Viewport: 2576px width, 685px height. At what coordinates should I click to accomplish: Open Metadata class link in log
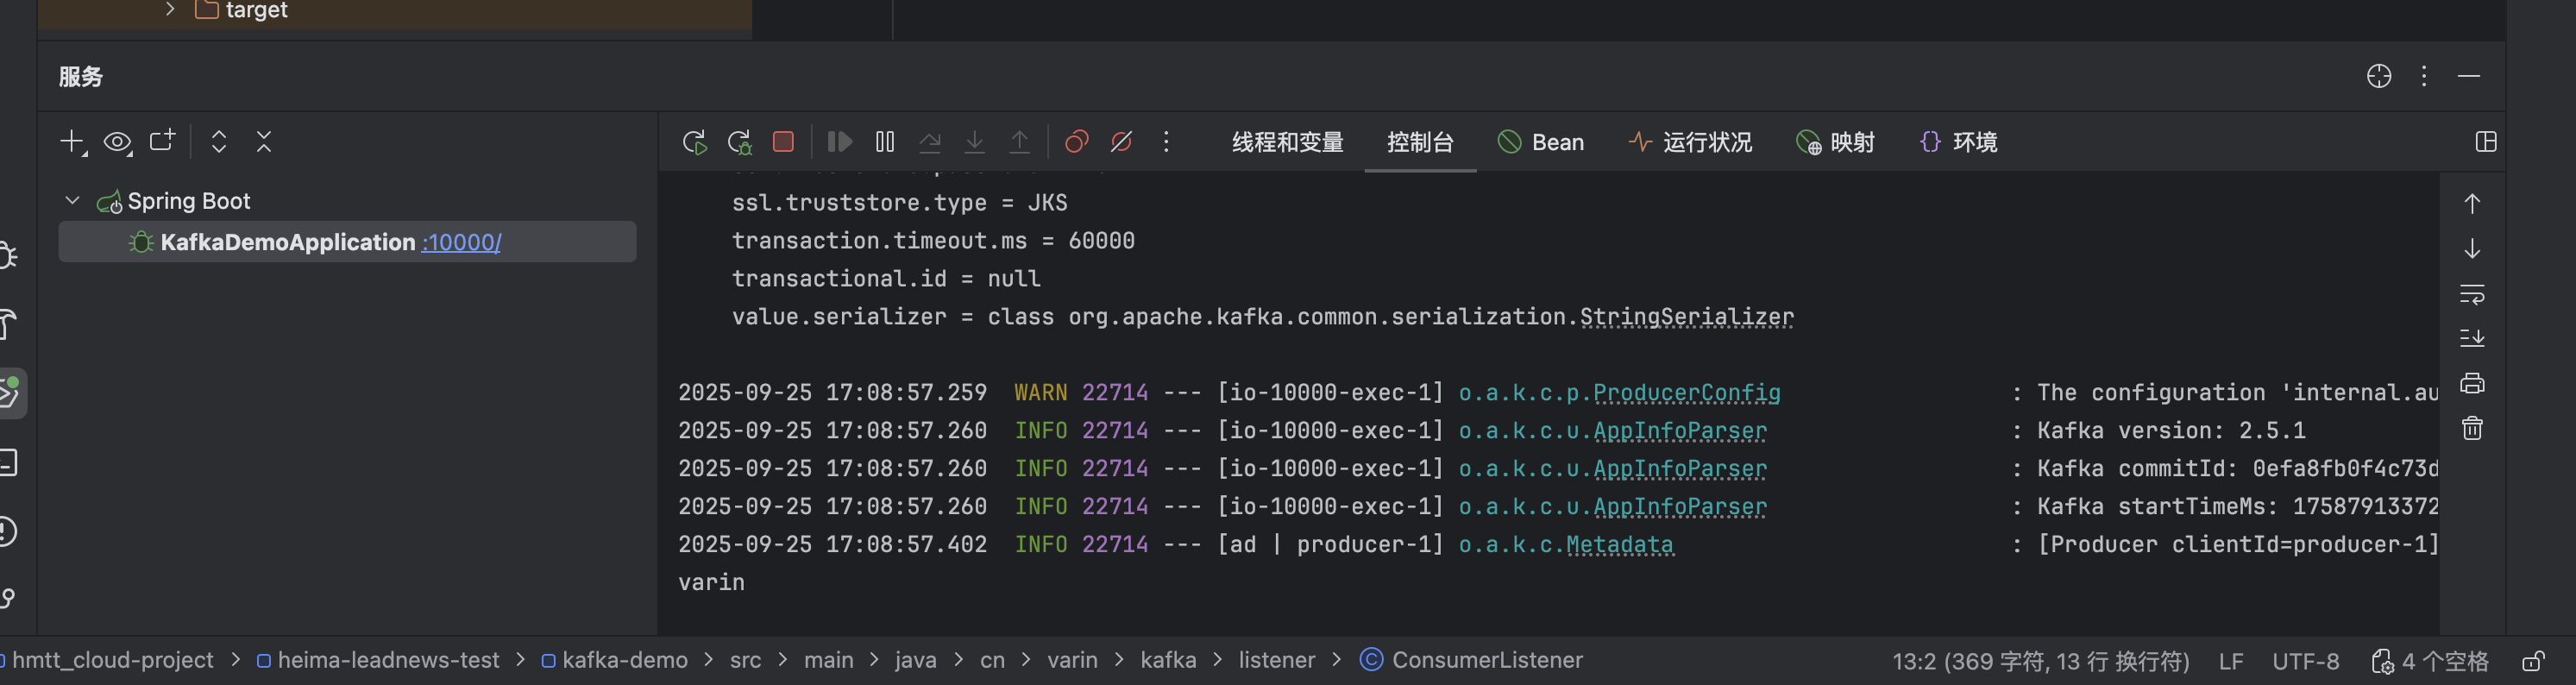click(1620, 545)
